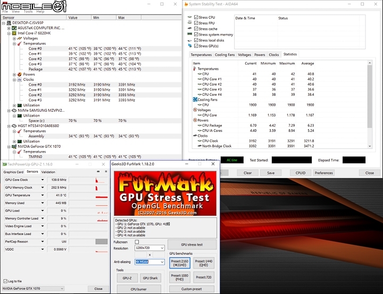Click the ASUSTeK motherboard icon in HWMonitor

(14, 28)
